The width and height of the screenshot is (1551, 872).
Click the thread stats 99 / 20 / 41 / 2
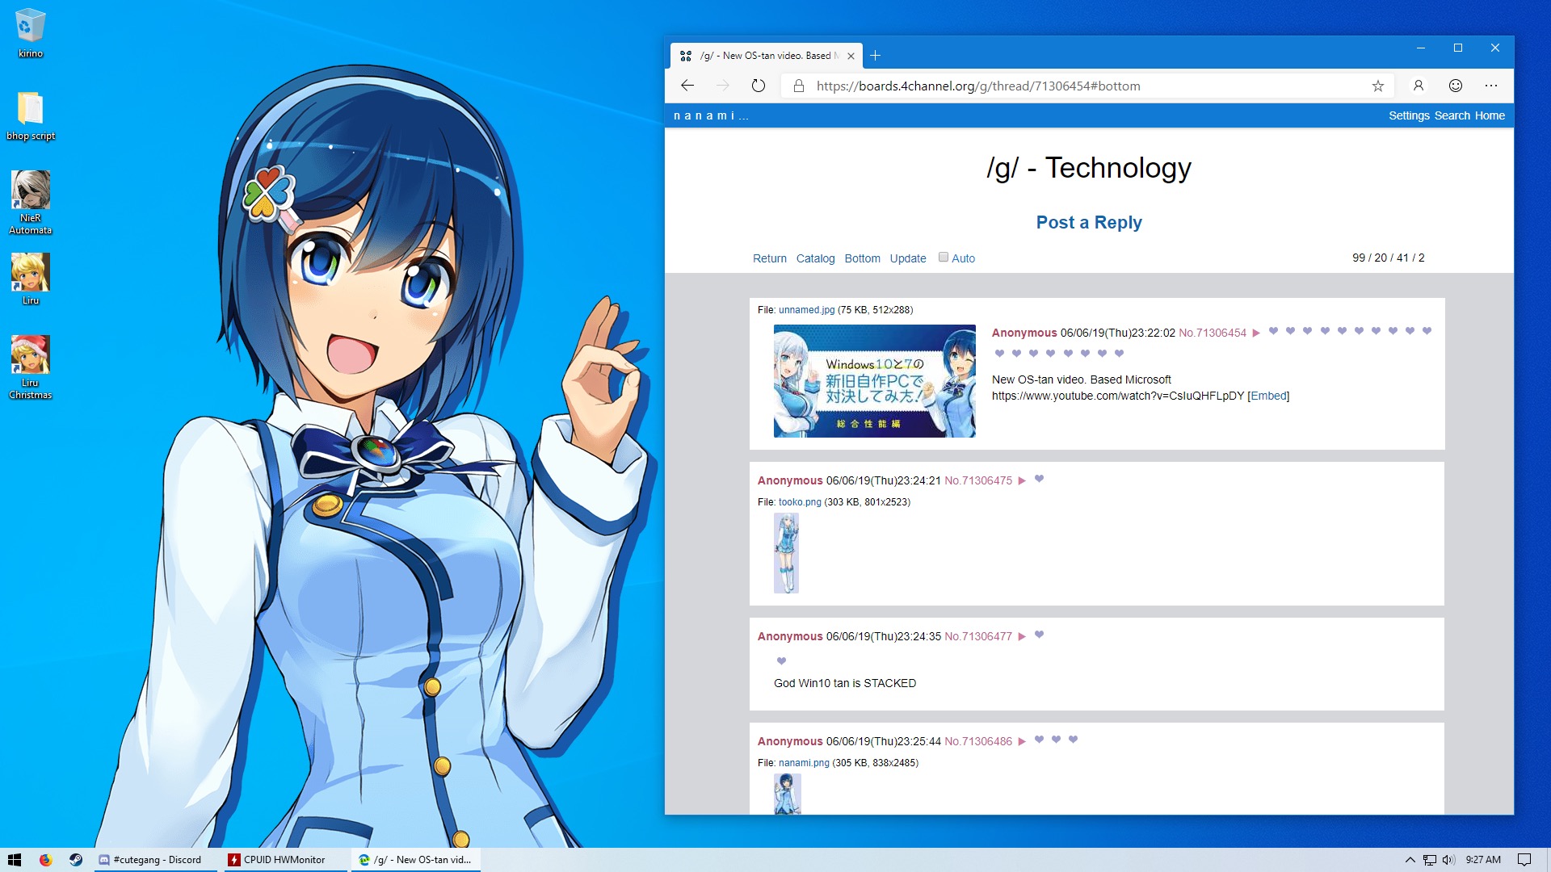pos(1388,258)
